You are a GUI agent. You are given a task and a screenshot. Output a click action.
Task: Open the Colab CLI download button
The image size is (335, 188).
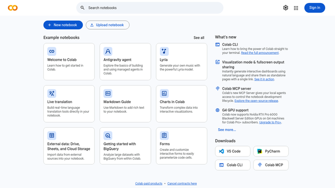coord(232,165)
